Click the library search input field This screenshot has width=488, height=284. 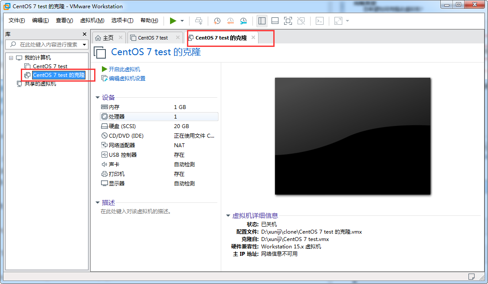[43, 45]
